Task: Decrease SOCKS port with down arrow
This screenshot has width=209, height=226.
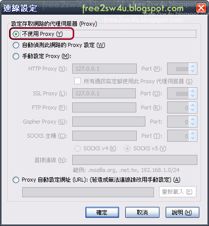Action: click(x=193, y=138)
